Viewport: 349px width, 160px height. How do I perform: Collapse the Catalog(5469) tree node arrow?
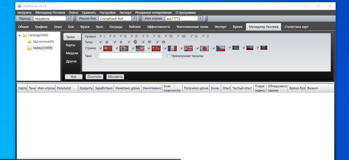coord(19,35)
